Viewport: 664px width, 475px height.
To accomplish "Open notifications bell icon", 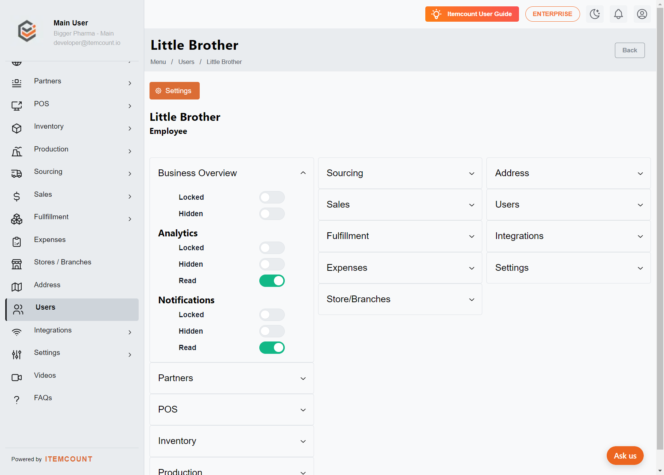I will [x=618, y=14].
